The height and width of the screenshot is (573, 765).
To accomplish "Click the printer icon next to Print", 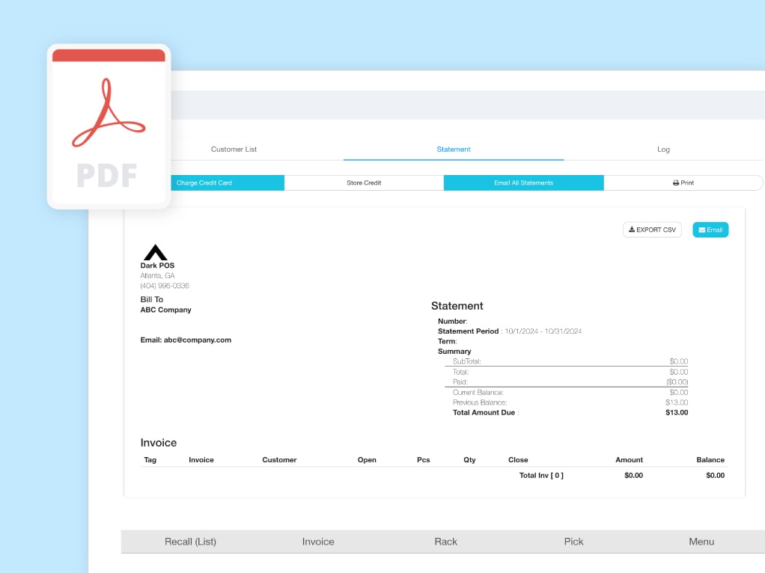I will [x=676, y=183].
